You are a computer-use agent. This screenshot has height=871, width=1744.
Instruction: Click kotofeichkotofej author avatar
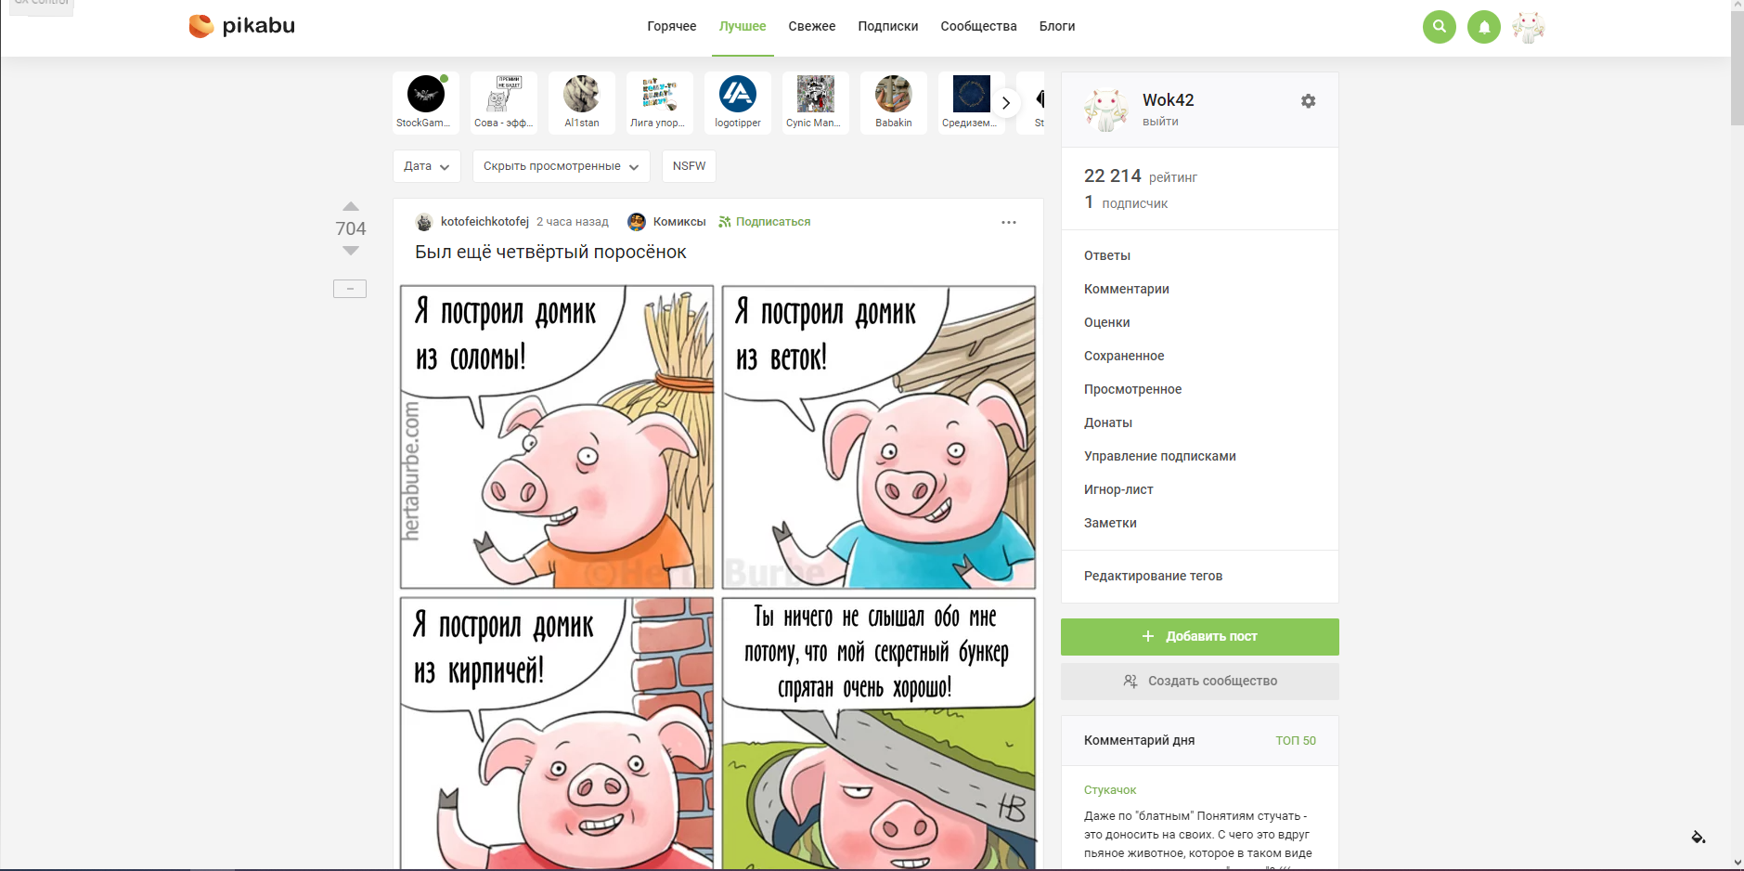424,222
